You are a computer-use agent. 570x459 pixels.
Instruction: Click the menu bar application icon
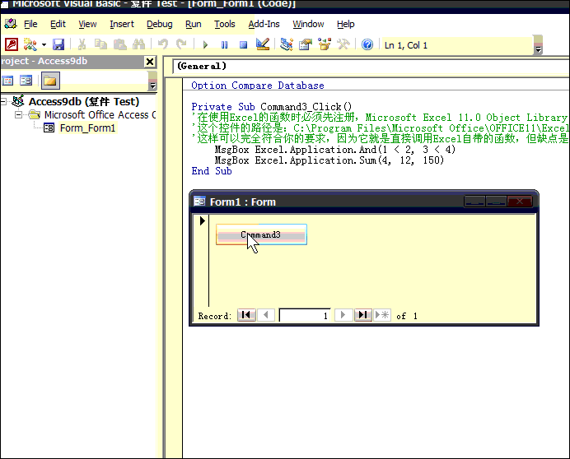pyautogui.click(x=11, y=24)
